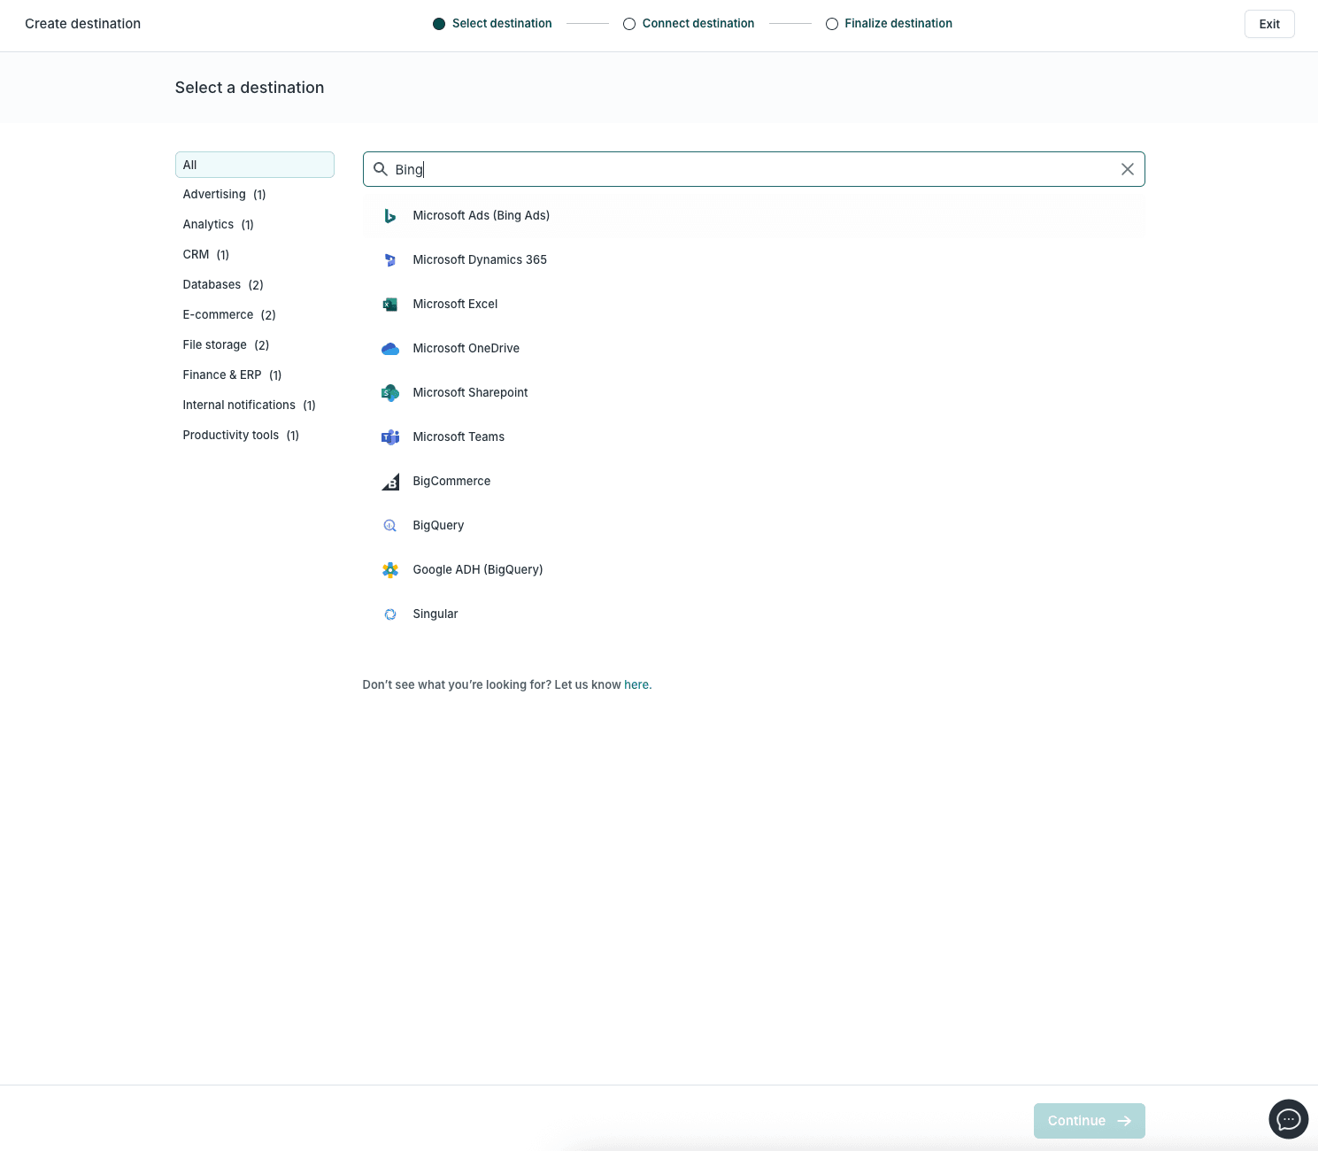The width and height of the screenshot is (1318, 1151).
Task: Select the Finalize destination step circle
Action: pyautogui.click(x=832, y=24)
